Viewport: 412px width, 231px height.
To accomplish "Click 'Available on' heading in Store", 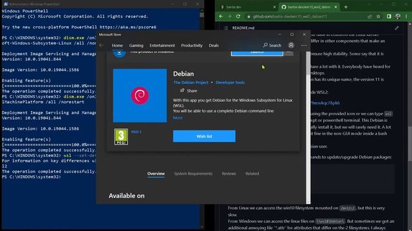I will point(126,196).
